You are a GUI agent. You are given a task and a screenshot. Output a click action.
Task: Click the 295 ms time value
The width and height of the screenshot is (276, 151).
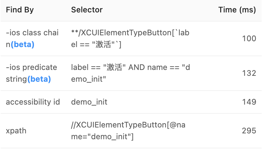[249, 131]
